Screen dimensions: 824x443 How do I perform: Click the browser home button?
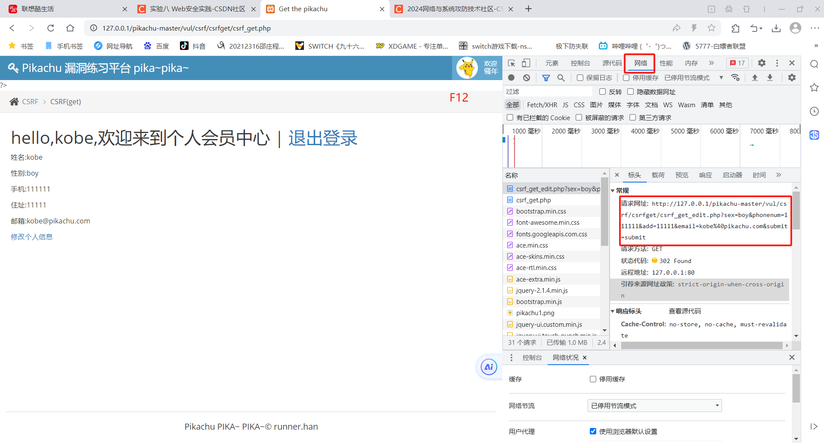(70, 28)
